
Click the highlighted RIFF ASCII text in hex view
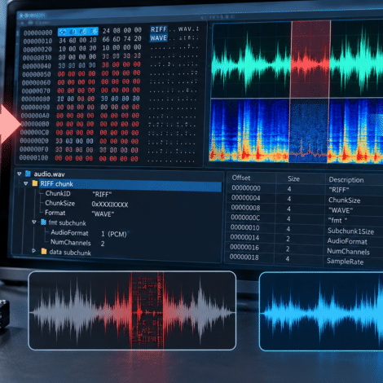[x=159, y=29]
